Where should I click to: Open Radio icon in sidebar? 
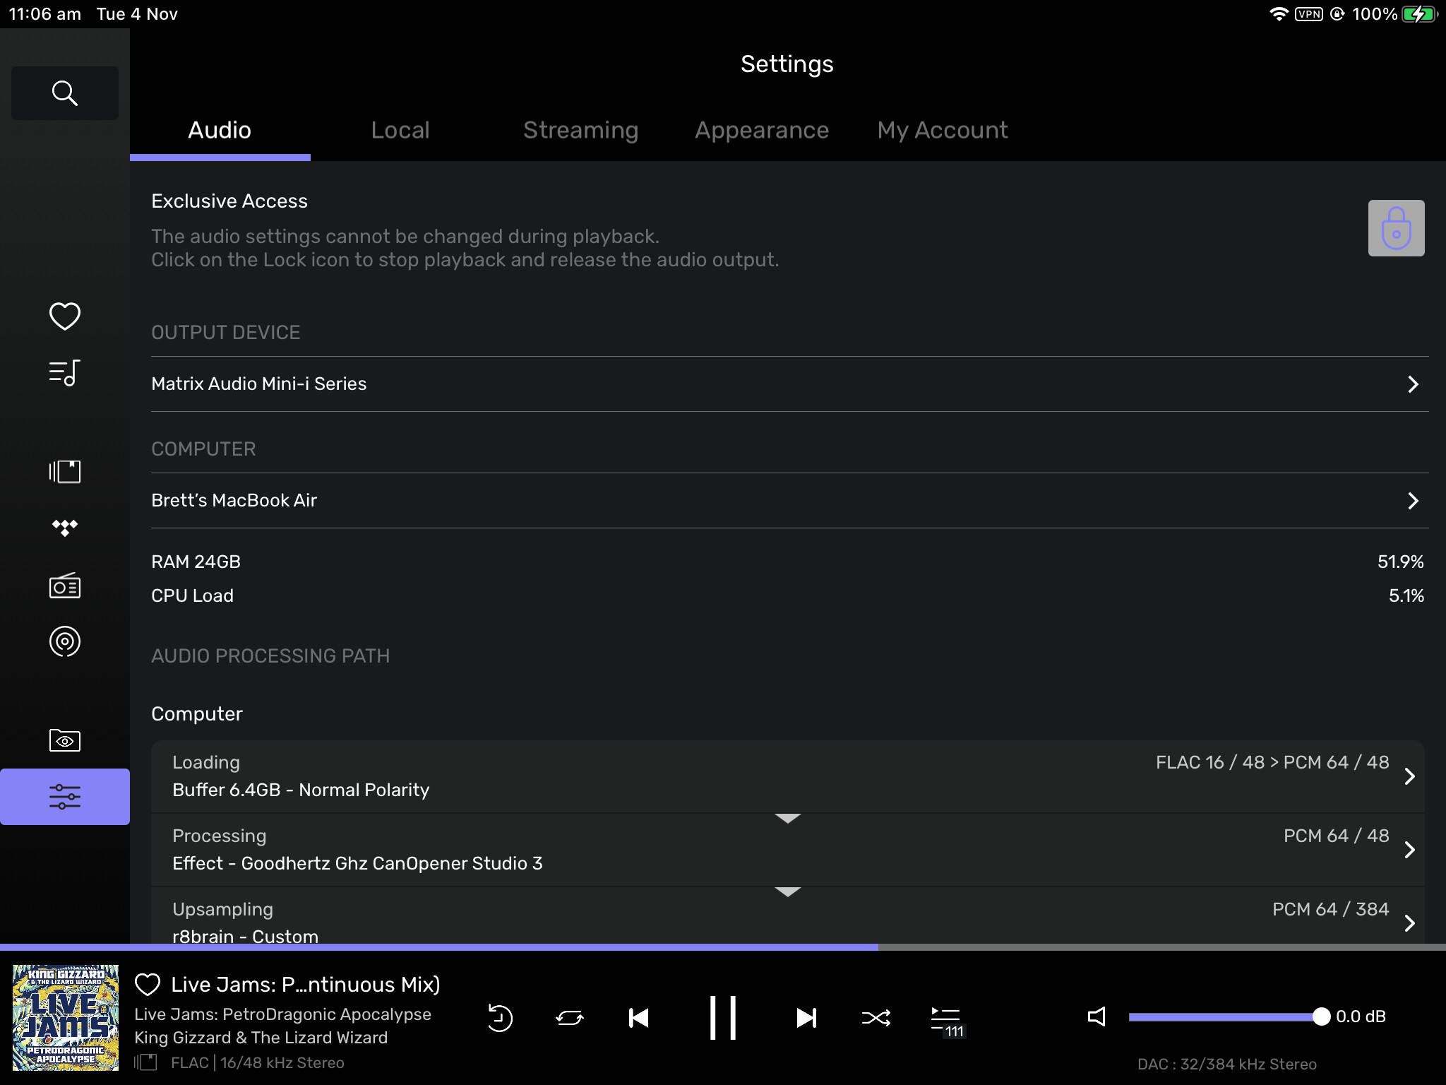click(64, 586)
